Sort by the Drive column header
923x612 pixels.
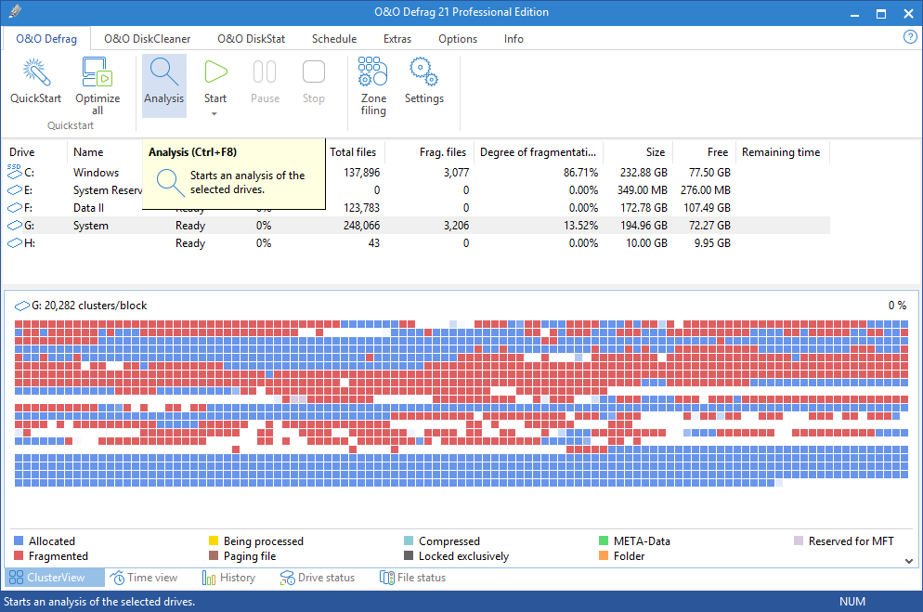34,151
